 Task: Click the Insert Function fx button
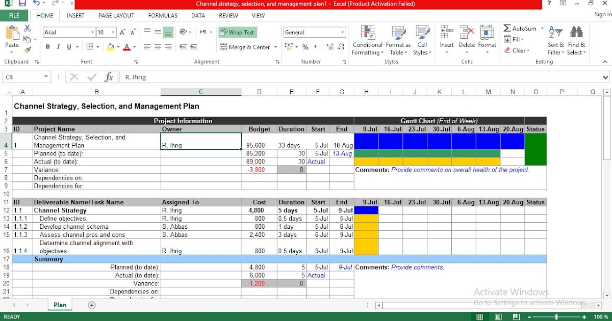click(109, 77)
